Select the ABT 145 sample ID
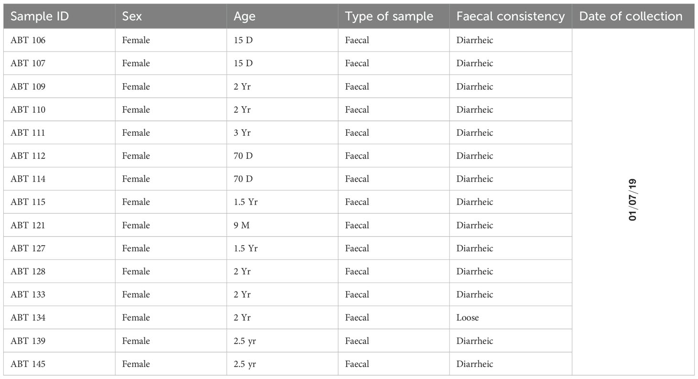 (28, 364)
